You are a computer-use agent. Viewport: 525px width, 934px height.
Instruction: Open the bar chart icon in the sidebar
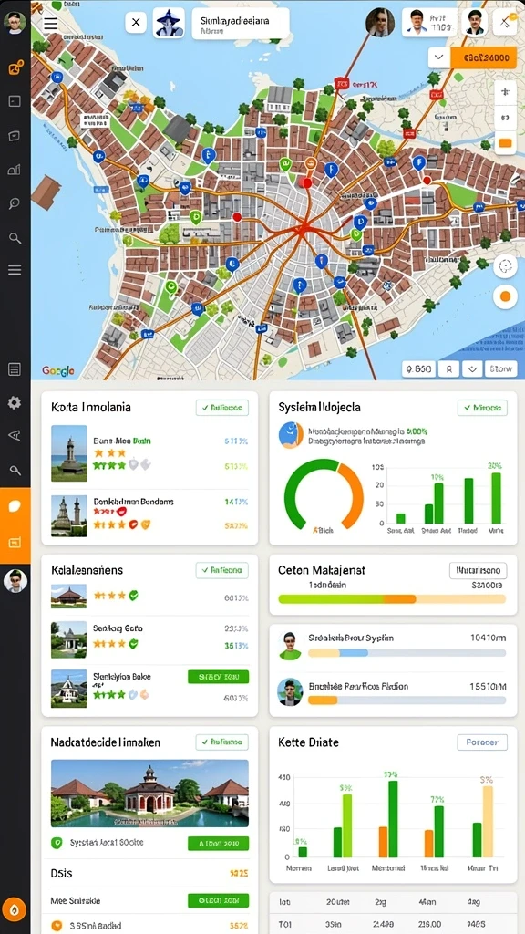click(x=15, y=171)
